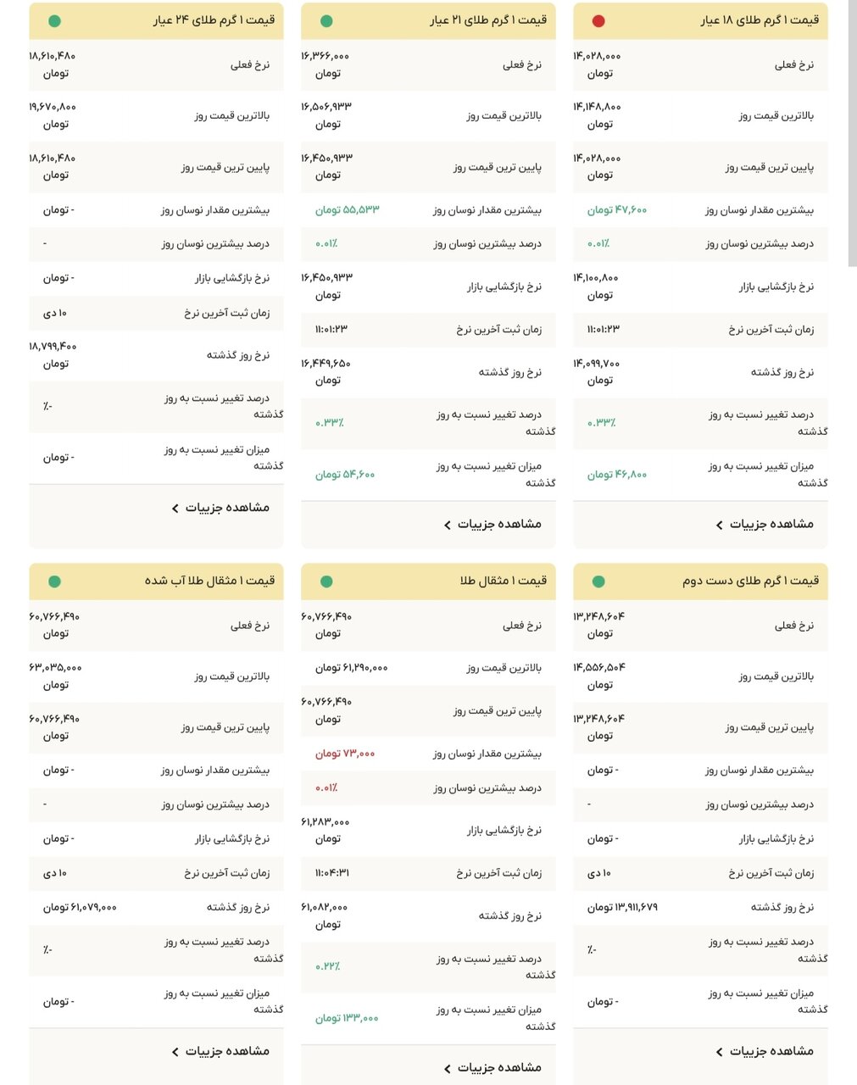This screenshot has height=1085, width=857.
Task: Click the green dot on the melted gold card
Action: point(54,581)
